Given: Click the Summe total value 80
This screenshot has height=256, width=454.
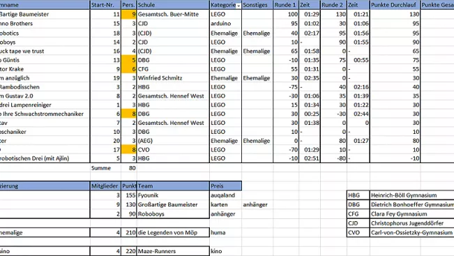Looking at the screenshot, I should tap(128, 168).
